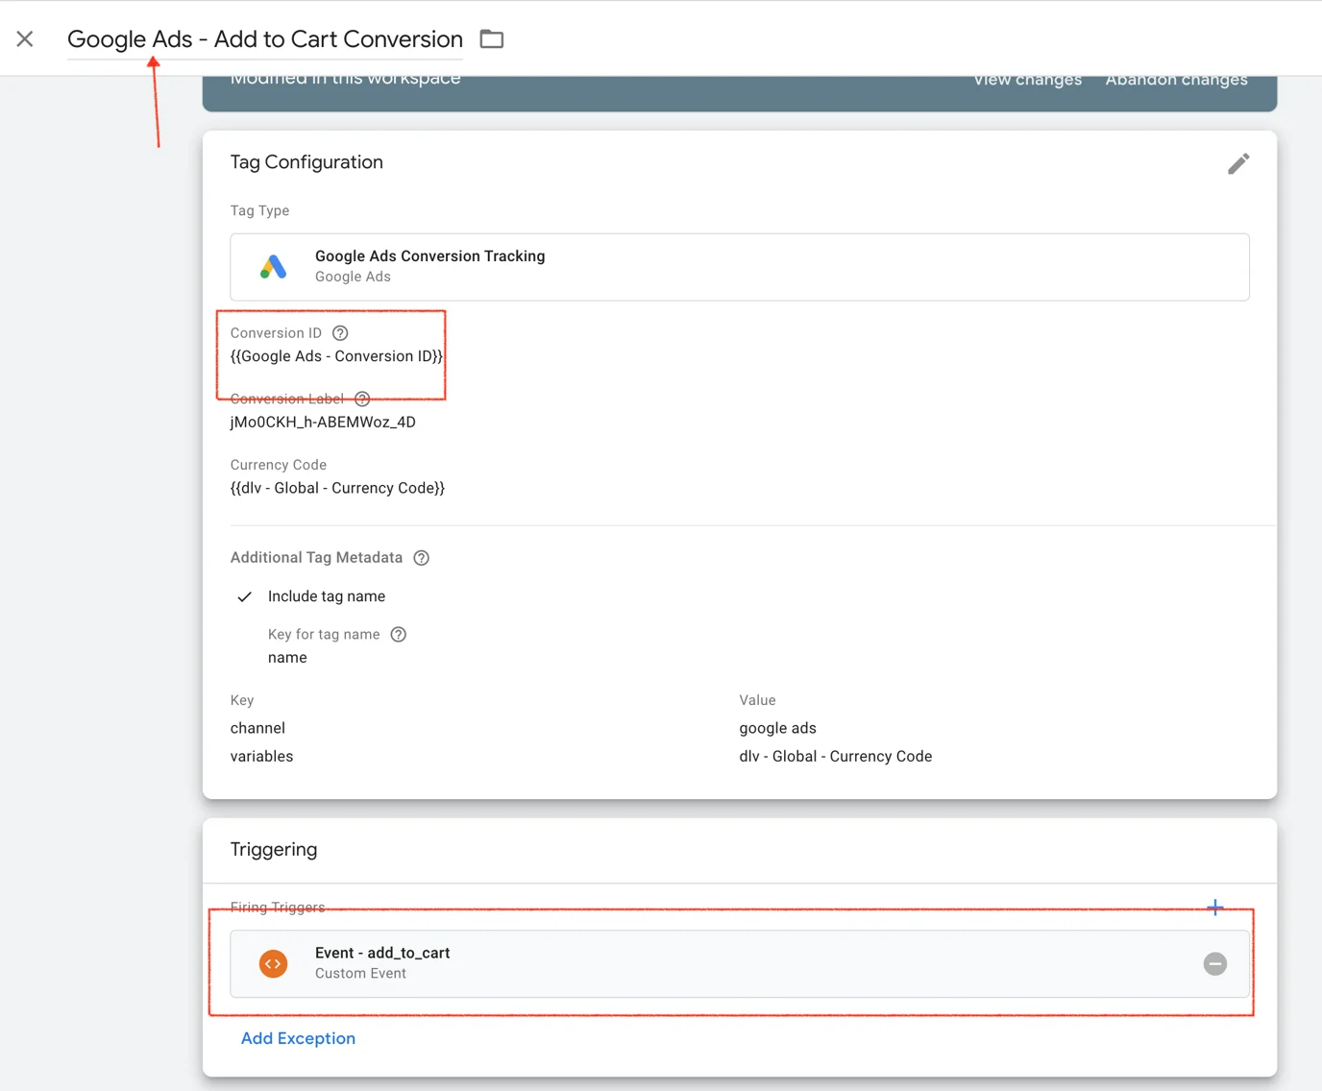Open help for Conversion Label

(362, 399)
